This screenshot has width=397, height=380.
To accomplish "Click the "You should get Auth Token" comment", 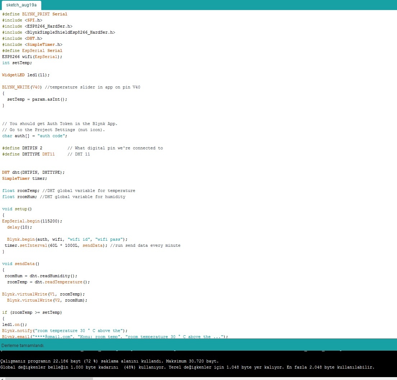I will (60, 124).
